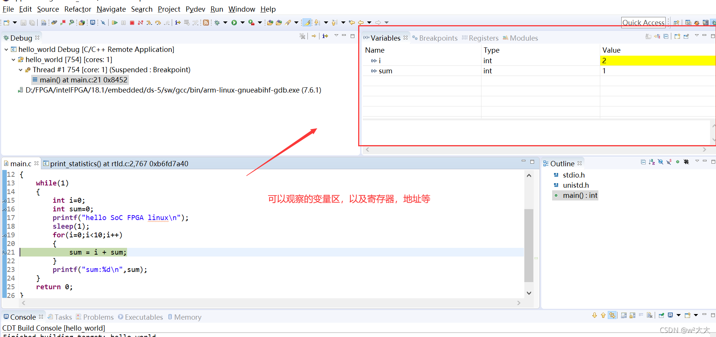Switch to the Modules tab

click(520, 38)
